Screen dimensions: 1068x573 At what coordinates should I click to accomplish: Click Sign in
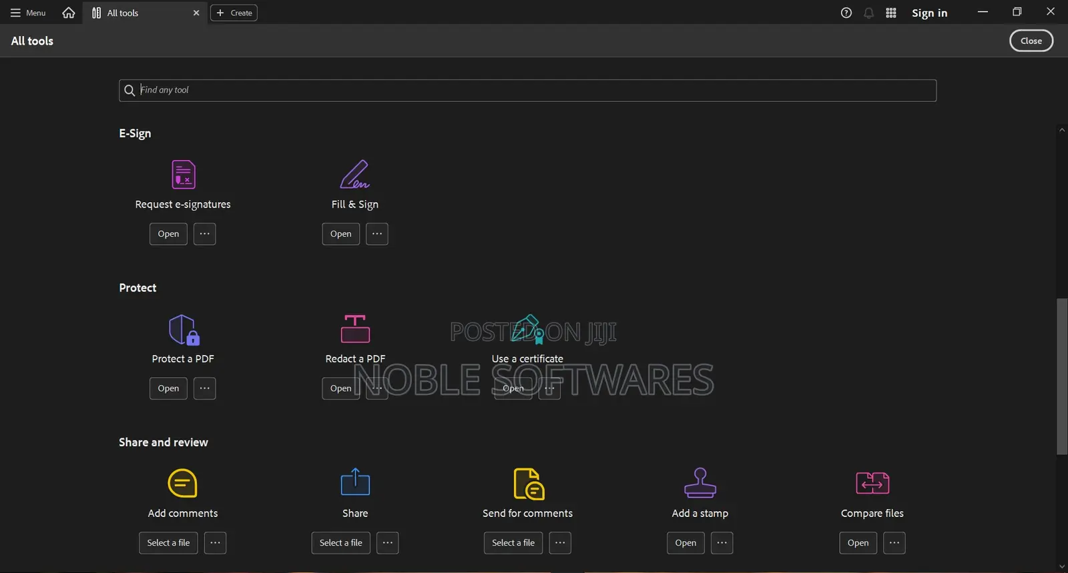pos(930,13)
